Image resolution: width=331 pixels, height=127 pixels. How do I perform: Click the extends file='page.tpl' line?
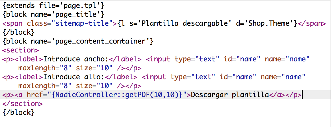click(x=54, y=5)
